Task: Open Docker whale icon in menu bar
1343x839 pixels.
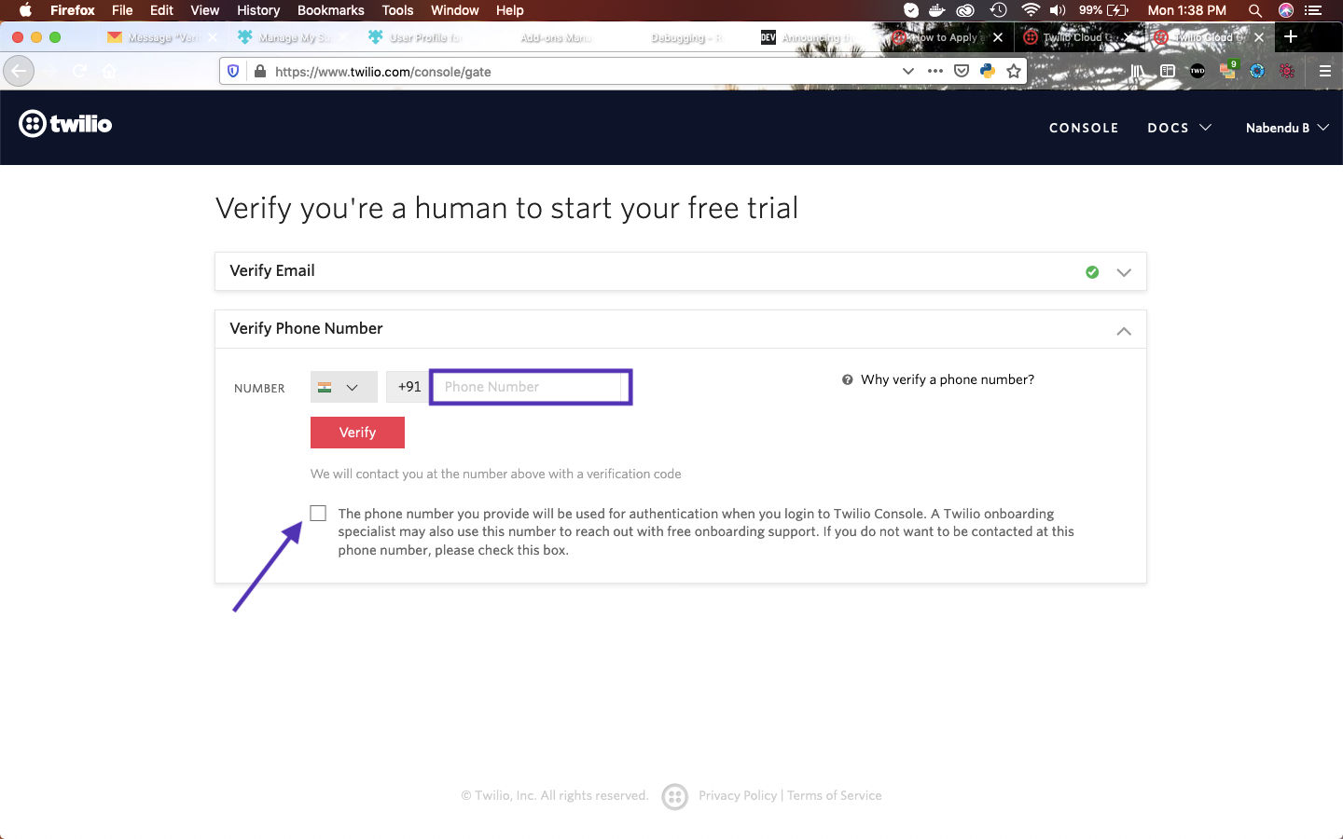Action: click(x=937, y=10)
